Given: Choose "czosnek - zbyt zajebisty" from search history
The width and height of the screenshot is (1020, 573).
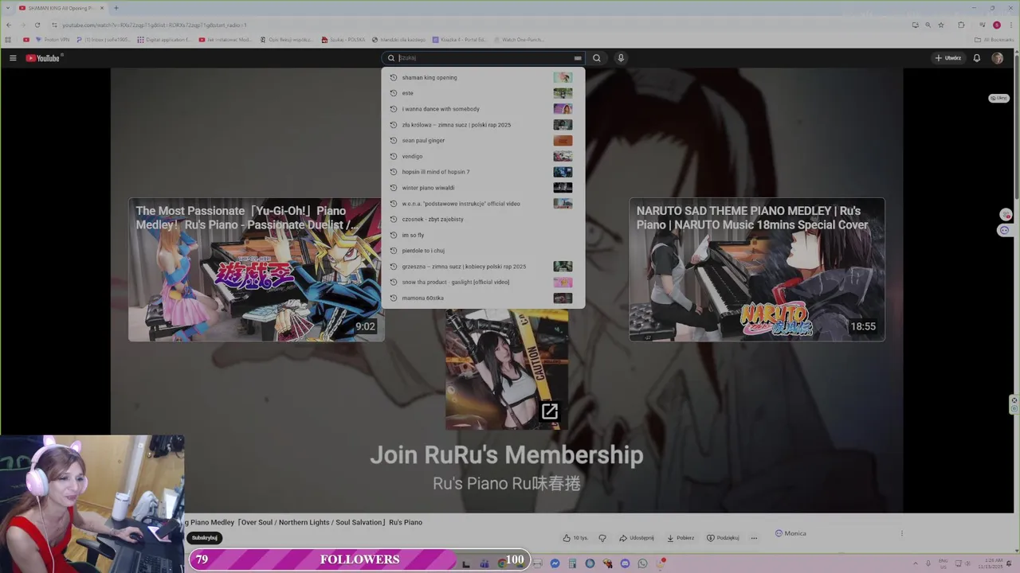Looking at the screenshot, I should 482,219.
